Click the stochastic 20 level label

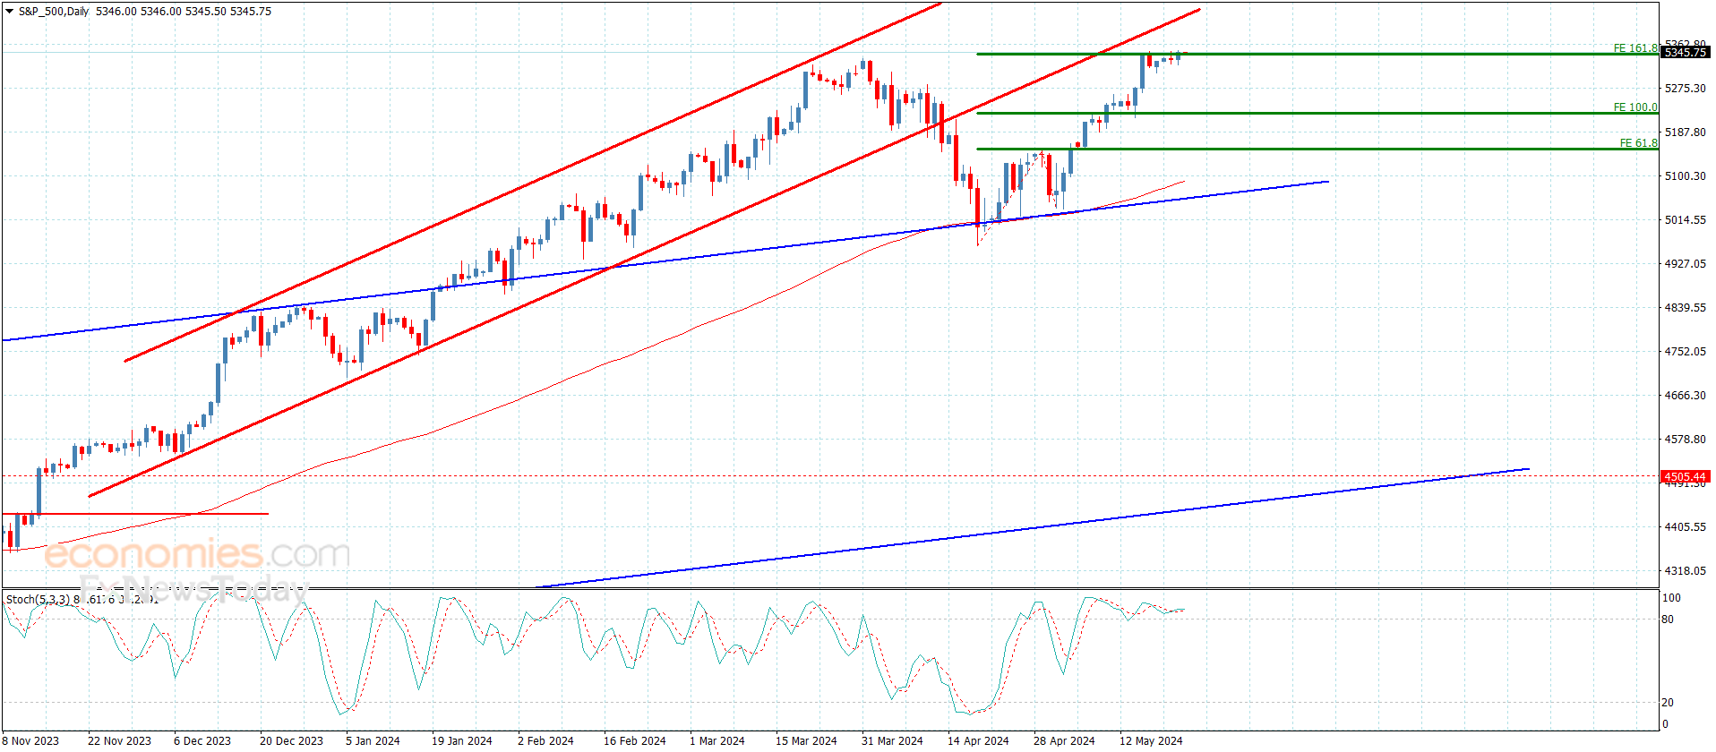pyautogui.click(x=1668, y=703)
